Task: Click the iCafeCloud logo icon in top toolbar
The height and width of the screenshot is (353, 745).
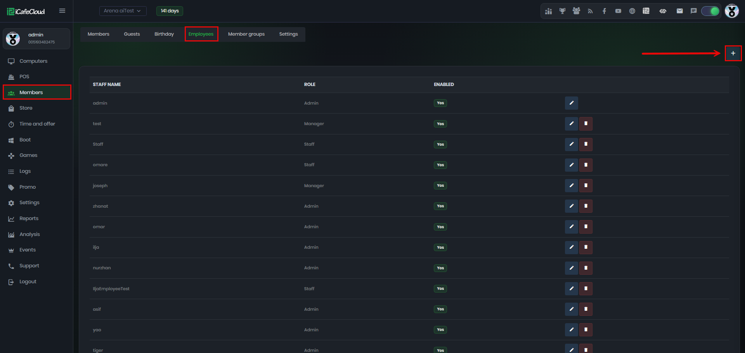Action: pos(646,11)
